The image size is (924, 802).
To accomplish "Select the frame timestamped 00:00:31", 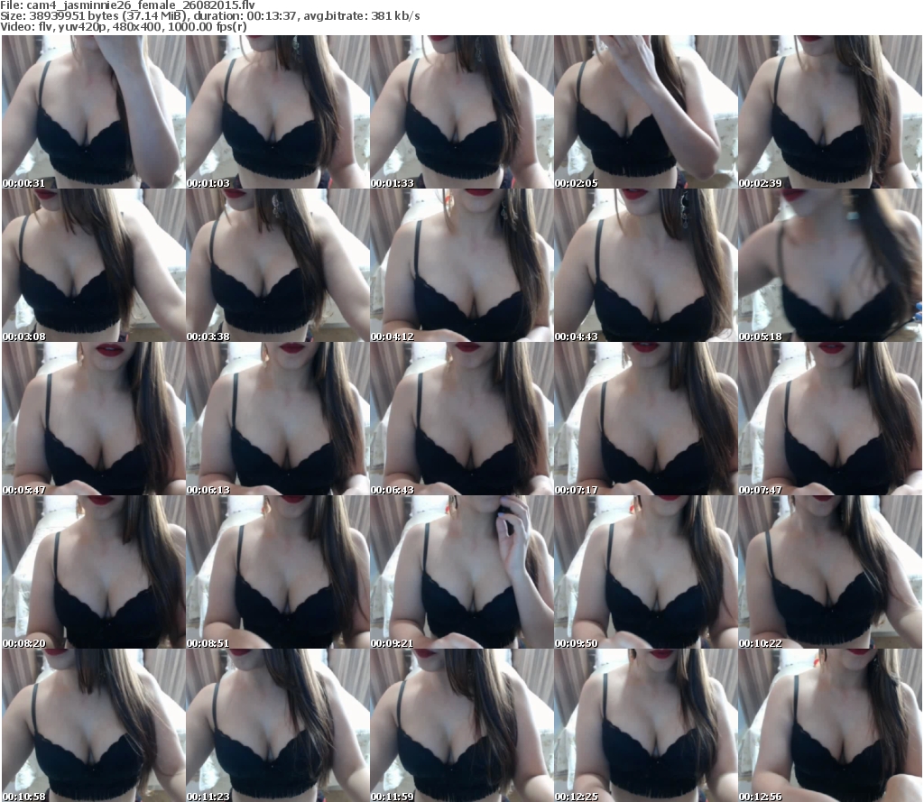I will click(94, 112).
